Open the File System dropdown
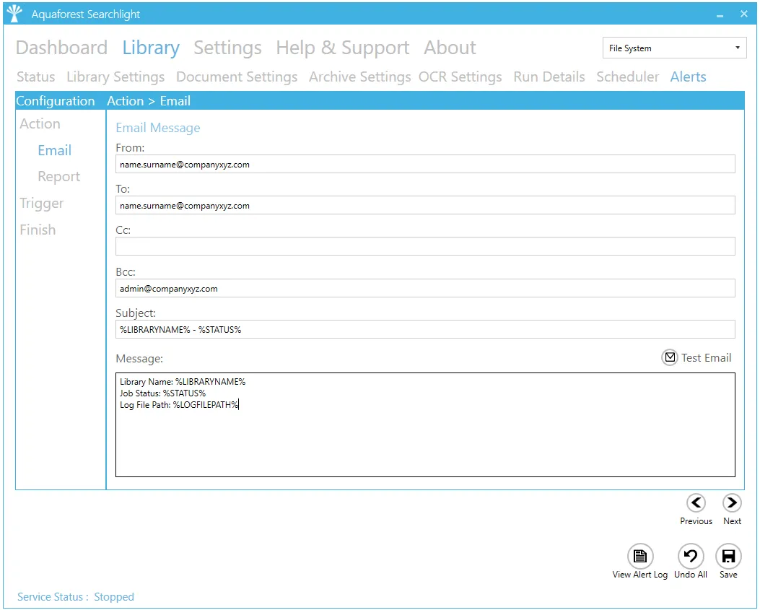 tap(674, 48)
